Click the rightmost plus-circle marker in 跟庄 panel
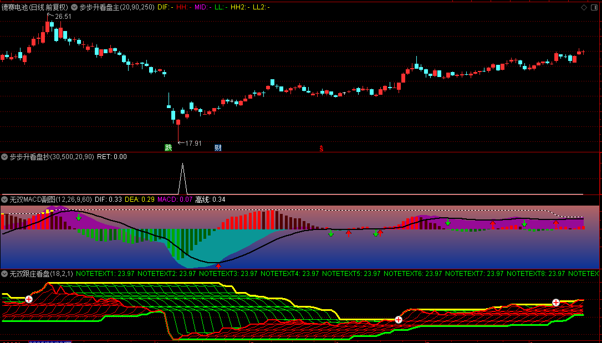602x343 pixels. [x=555, y=302]
